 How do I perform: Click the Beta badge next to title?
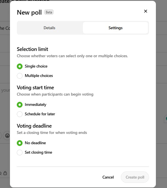coord(49,12)
